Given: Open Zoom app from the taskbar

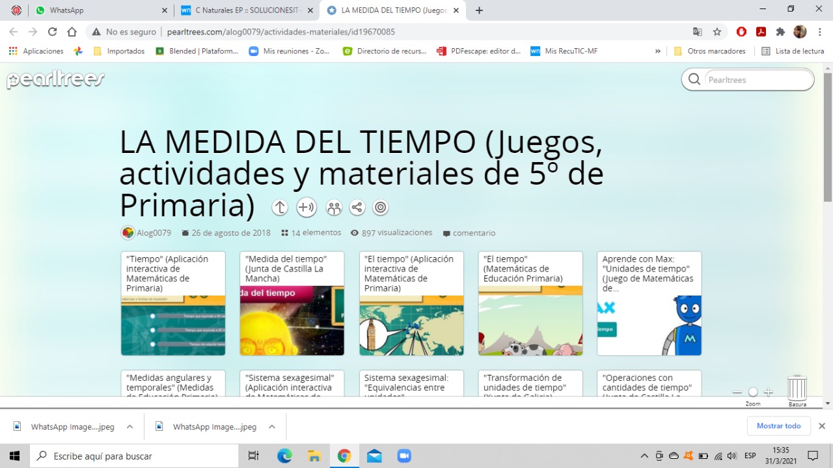Looking at the screenshot, I should coord(404,456).
